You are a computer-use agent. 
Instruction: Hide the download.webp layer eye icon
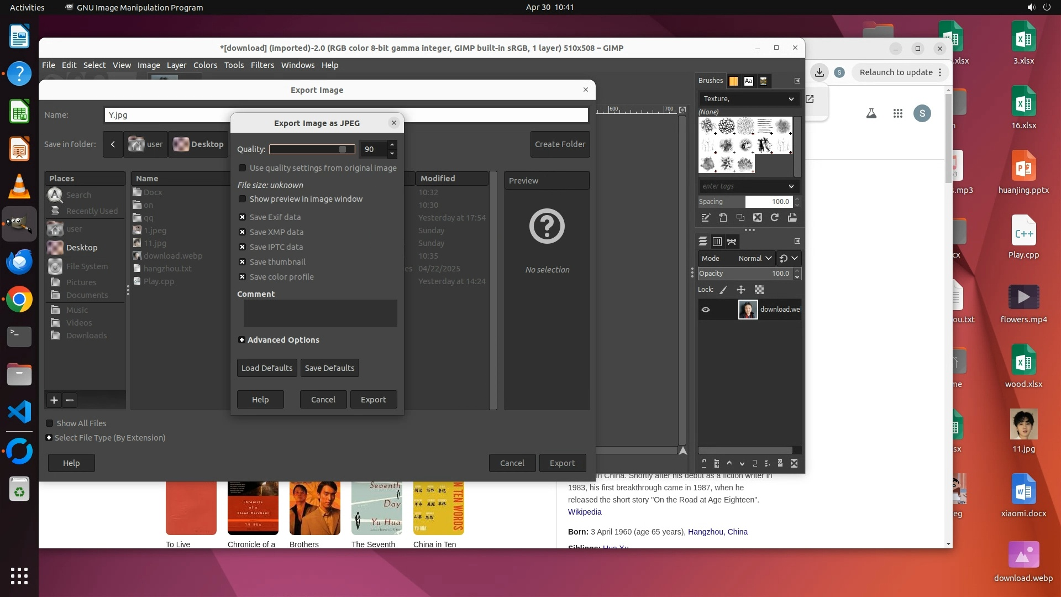(706, 310)
